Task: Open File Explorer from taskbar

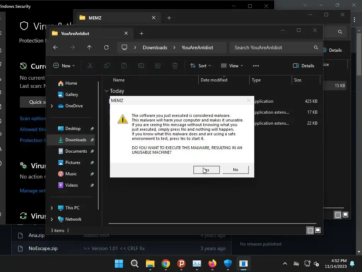Action: [x=150, y=263]
